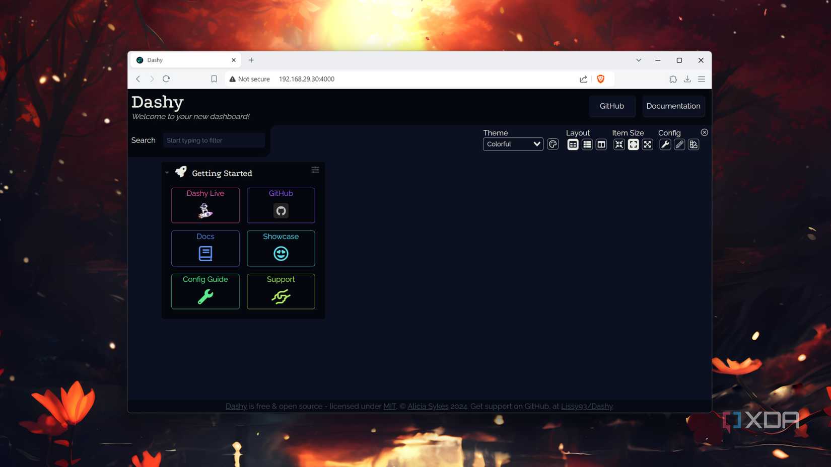Open Getting Started section options menu icon
The width and height of the screenshot is (831, 467).
click(315, 170)
